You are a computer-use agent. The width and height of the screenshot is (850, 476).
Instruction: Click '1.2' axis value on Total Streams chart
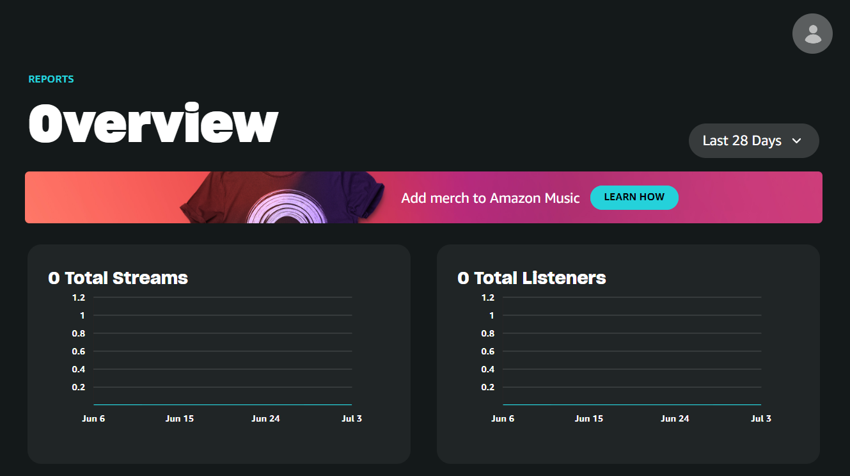pos(79,297)
